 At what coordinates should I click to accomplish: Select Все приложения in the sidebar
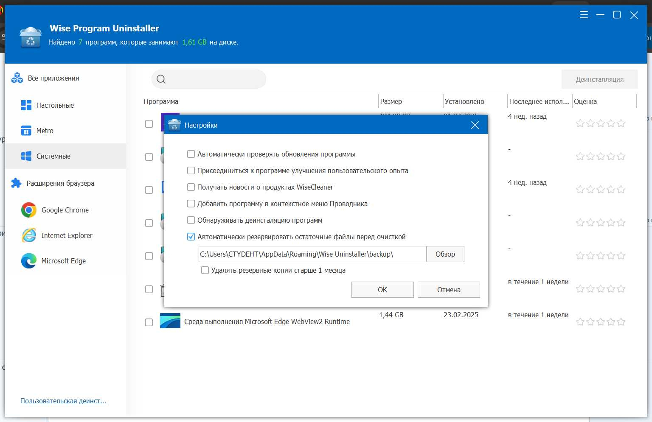click(x=66, y=78)
